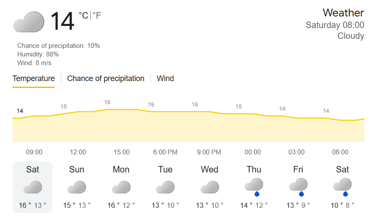
Task: Select the highlighted Sat day card
Action: click(32, 187)
